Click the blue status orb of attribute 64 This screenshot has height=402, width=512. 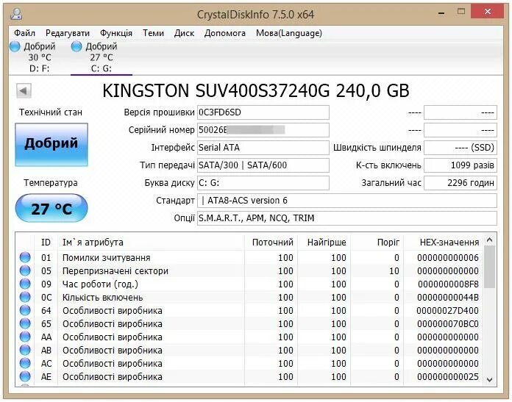pyautogui.click(x=25, y=310)
